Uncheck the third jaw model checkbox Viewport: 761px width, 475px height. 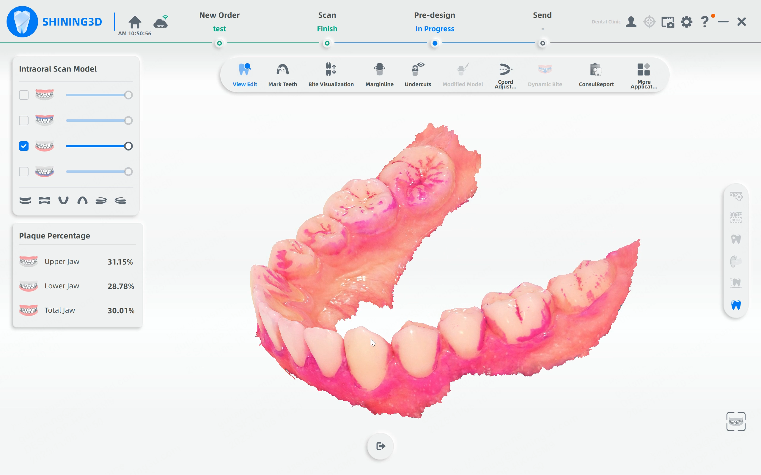[x=24, y=146]
